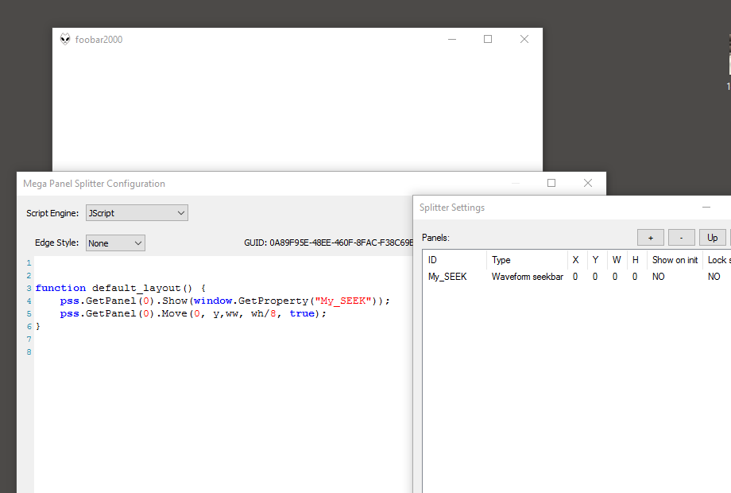Click the Waveform seekbar type cell
The image size is (731, 493).
point(527,277)
